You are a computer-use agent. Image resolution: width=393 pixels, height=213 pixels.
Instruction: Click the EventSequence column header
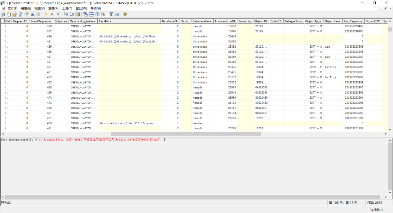click(x=41, y=21)
